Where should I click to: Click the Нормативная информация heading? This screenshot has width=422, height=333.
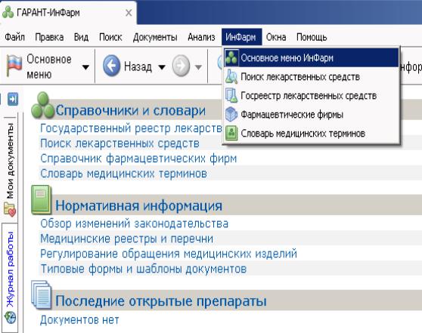(x=139, y=206)
